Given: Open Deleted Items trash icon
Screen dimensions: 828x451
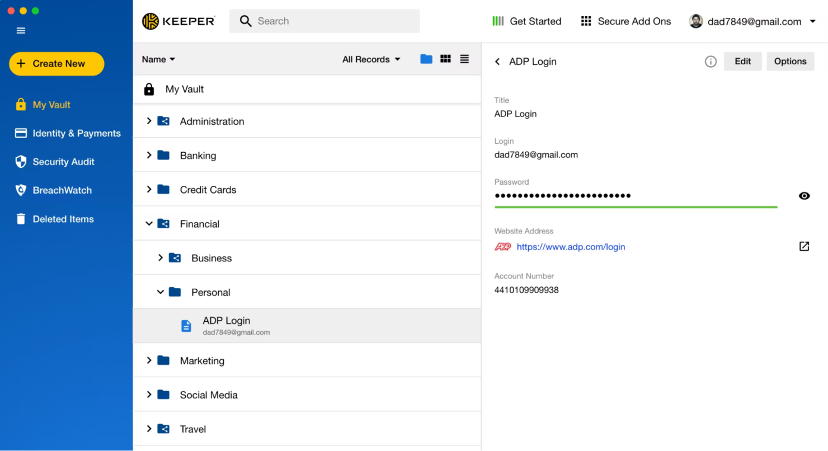Looking at the screenshot, I should click(21, 219).
